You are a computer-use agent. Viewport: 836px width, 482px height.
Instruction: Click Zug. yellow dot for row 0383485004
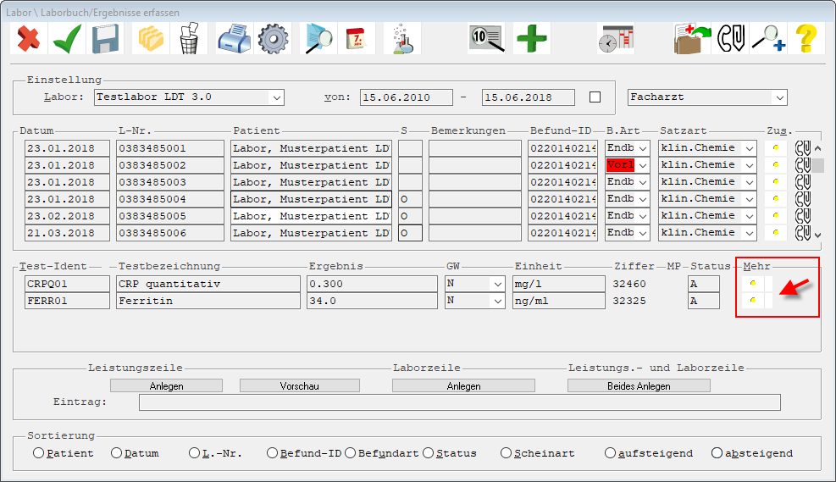coord(776,199)
